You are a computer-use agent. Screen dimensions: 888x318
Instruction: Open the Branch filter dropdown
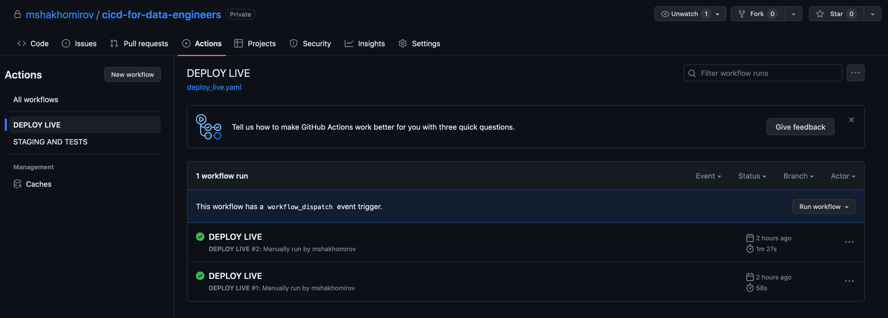tap(798, 176)
